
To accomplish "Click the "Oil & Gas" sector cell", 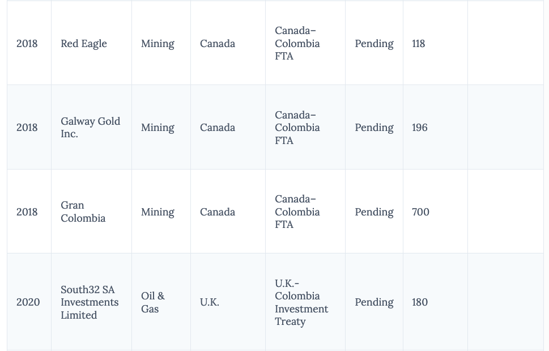I will (x=153, y=302).
